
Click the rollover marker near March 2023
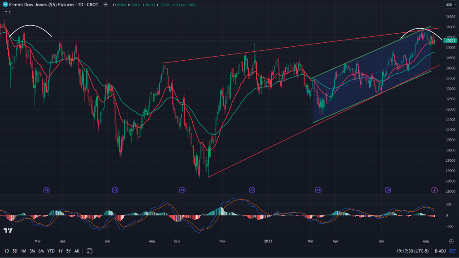coord(320,190)
